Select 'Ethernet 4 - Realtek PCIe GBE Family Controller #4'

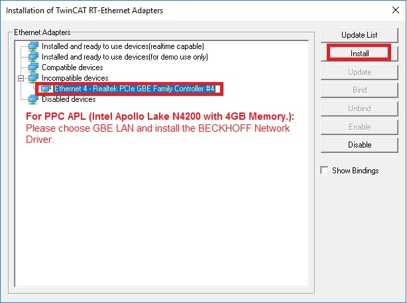[x=135, y=89]
